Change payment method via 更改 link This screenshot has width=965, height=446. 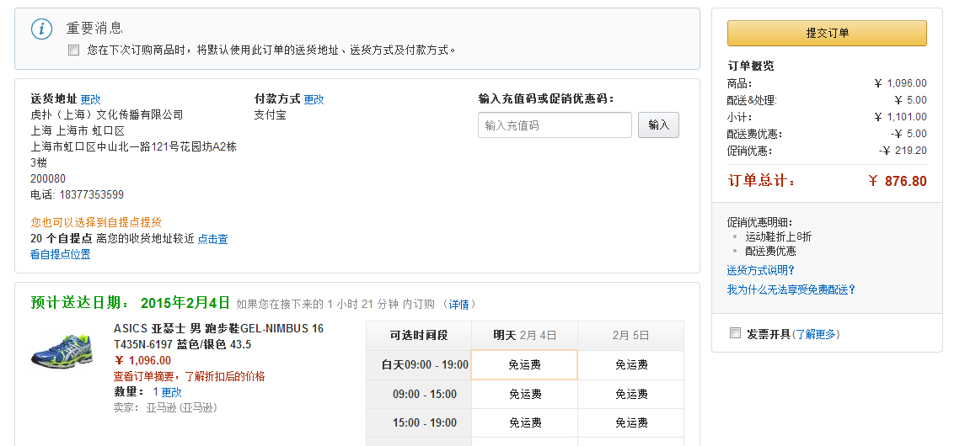coord(314,99)
